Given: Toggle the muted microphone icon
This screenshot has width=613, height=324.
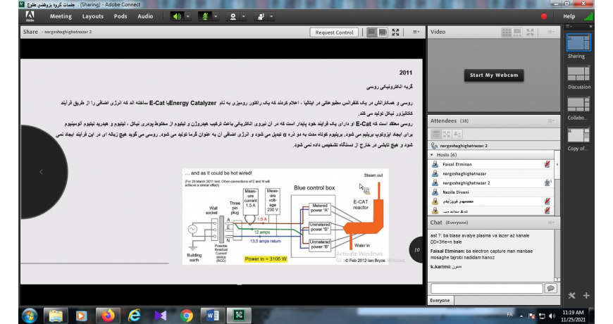Looking at the screenshot, I should (x=205, y=16).
